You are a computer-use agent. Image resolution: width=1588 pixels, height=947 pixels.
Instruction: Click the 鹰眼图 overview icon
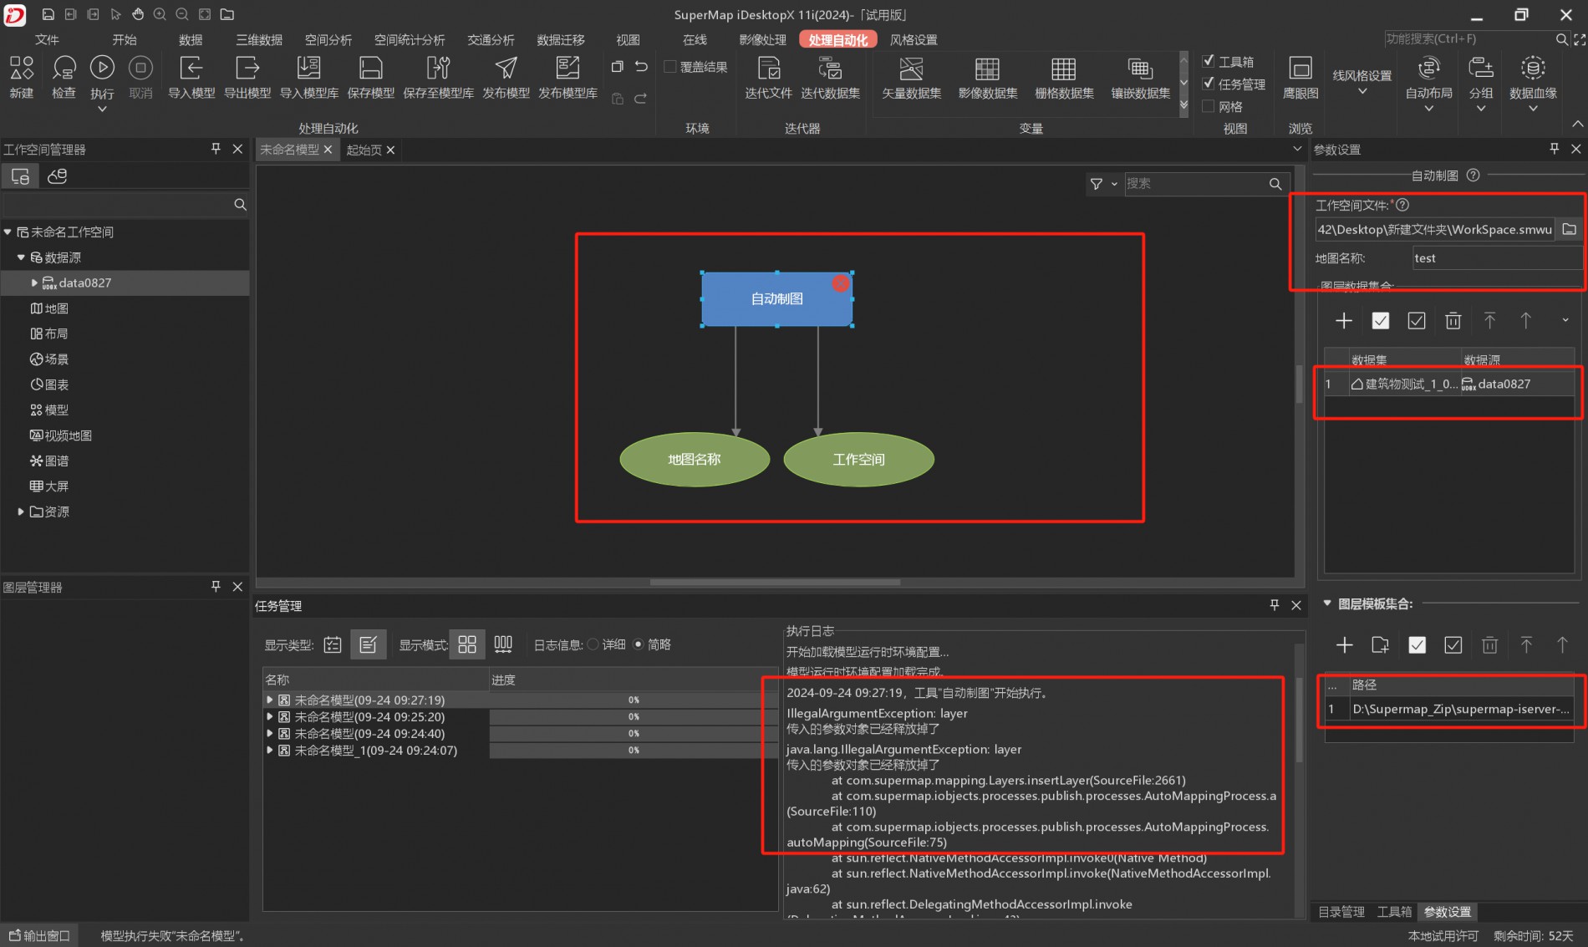(1300, 69)
